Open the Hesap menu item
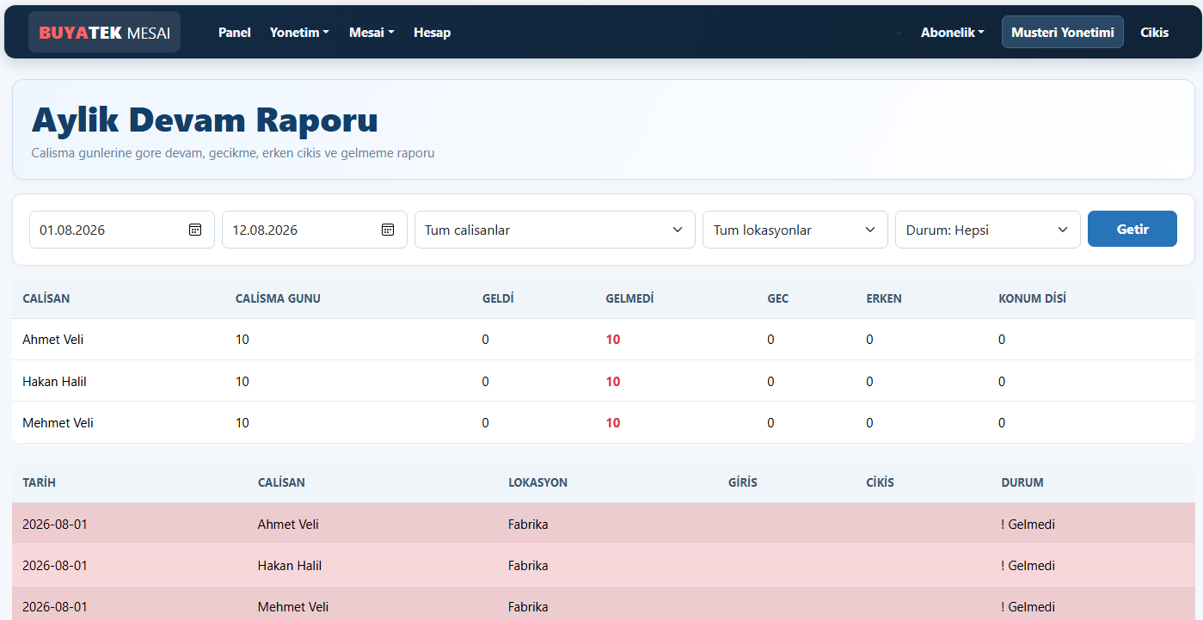The width and height of the screenshot is (1203, 620). coord(432,33)
